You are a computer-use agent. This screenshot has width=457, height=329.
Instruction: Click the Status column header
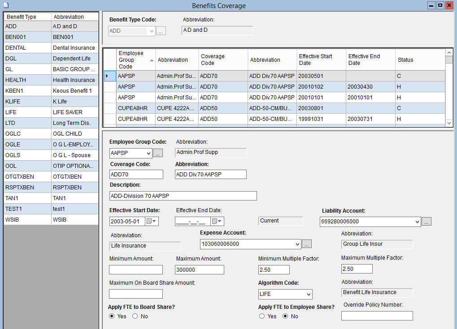click(419, 60)
